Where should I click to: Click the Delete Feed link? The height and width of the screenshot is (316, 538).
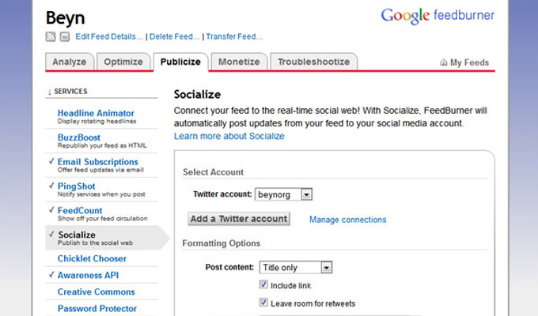[x=174, y=36]
